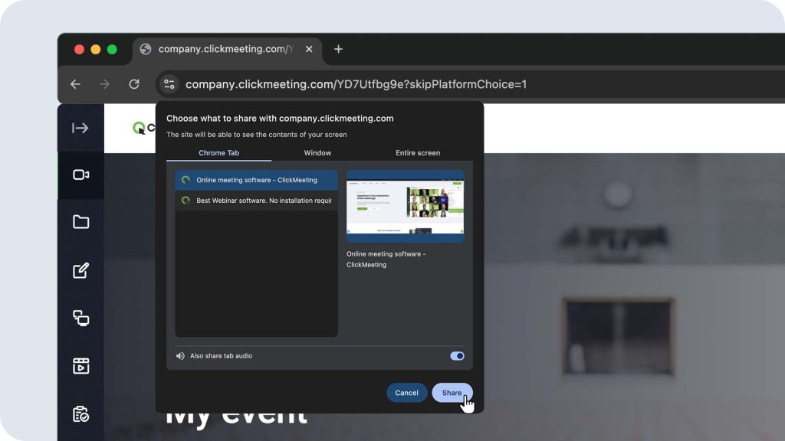Expand the ClickMeeting sidebar with arrow icon
The height and width of the screenshot is (441, 785).
80,128
